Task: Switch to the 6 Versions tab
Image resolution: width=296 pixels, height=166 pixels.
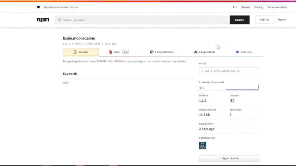Action: [244, 52]
